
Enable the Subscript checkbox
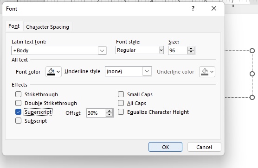coord(18,121)
